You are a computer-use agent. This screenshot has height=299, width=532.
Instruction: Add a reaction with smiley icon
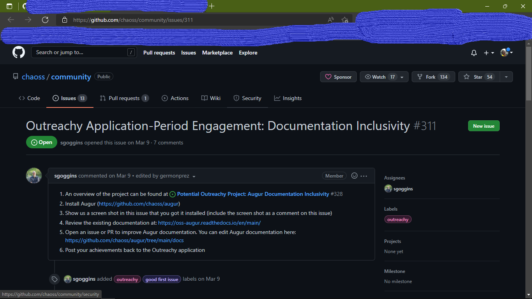pyautogui.click(x=354, y=176)
